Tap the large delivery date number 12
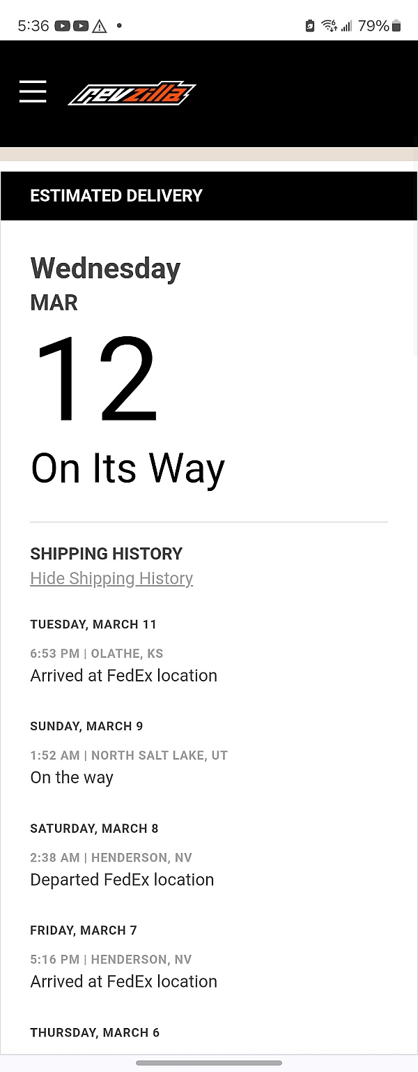 [x=96, y=378]
